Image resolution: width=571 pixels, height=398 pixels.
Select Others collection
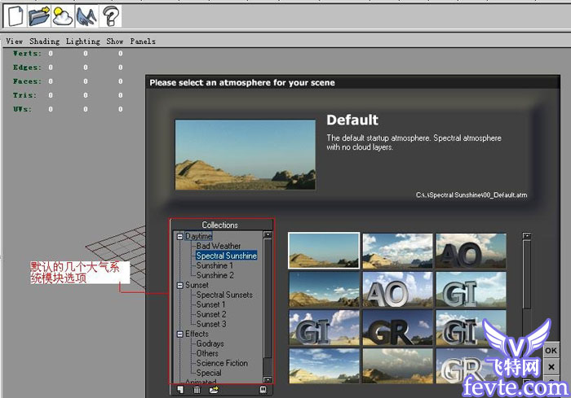tap(207, 353)
